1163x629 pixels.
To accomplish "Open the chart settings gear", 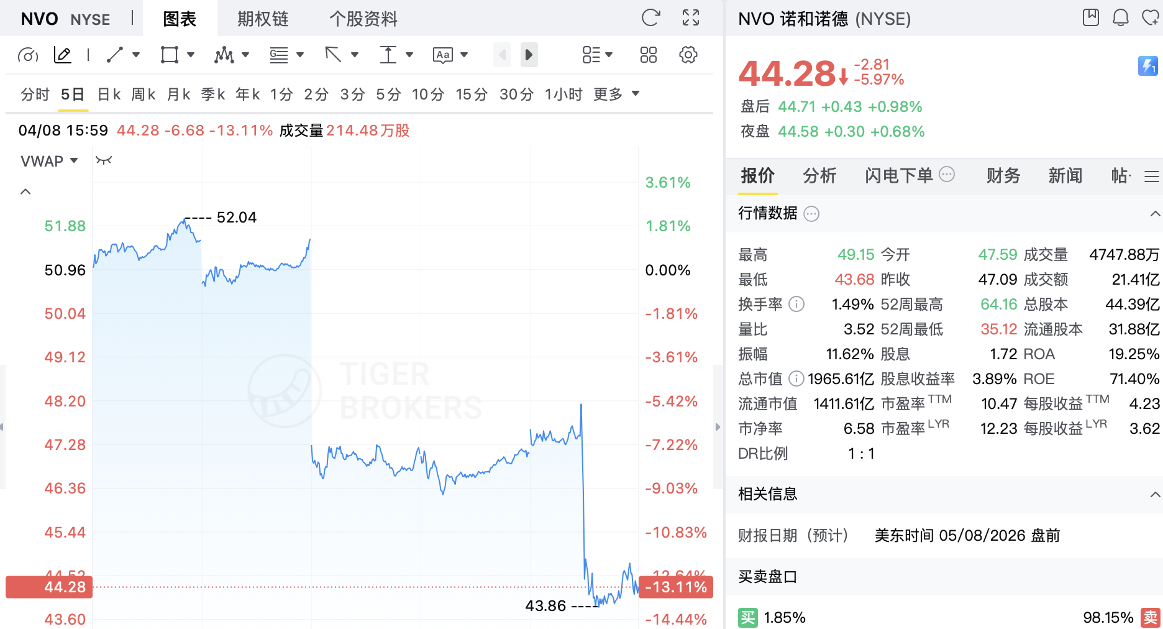I will [x=688, y=55].
